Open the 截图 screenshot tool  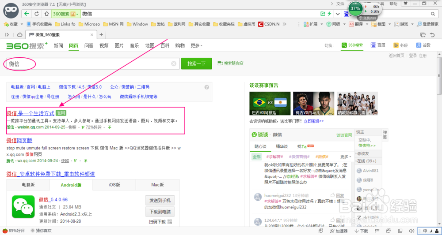(x=378, y=24)
